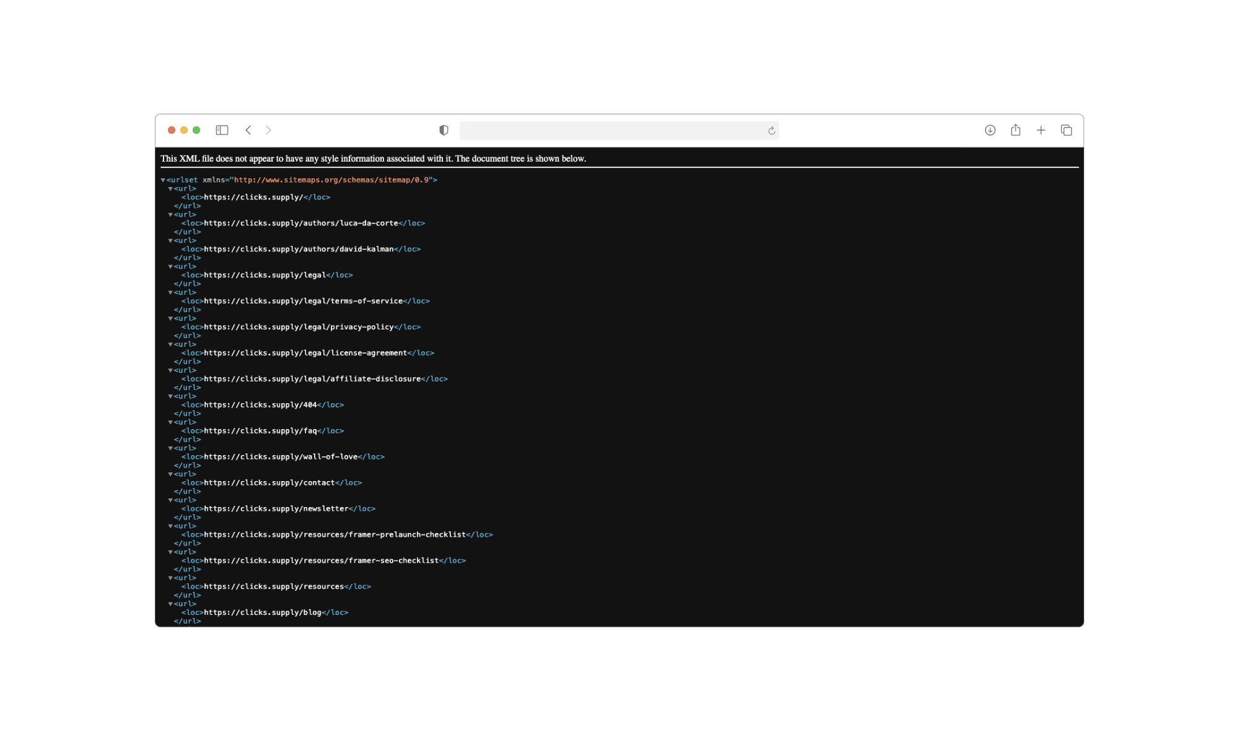Click the authors/david-kalman URL text
Viewport: 1239px width, 743px height.
pyautogui.click(x=299, y=250)
